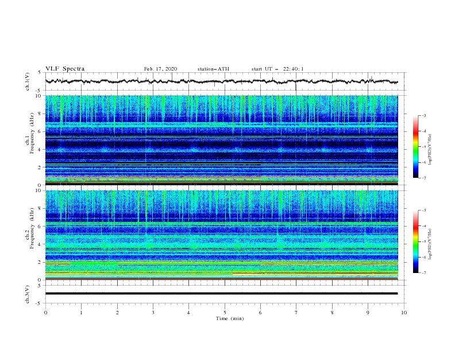Click the "ch.3(V)" axis label

point(28,294)
